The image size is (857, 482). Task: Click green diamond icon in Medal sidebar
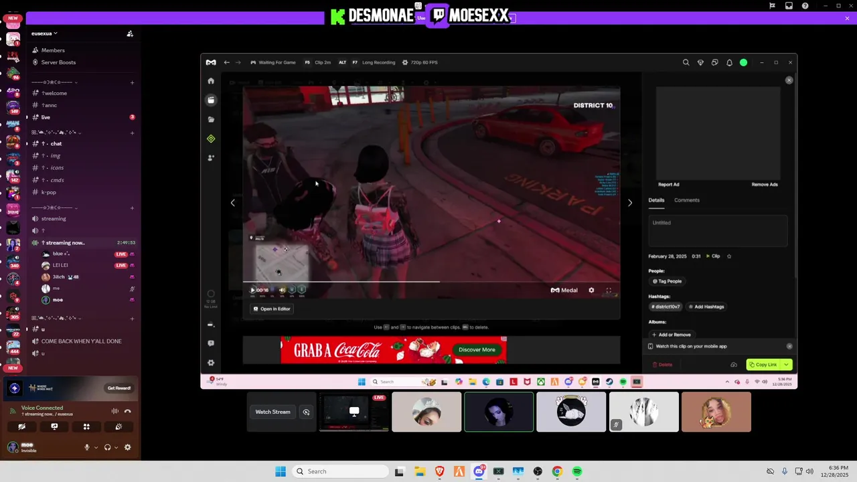point(211,139)
